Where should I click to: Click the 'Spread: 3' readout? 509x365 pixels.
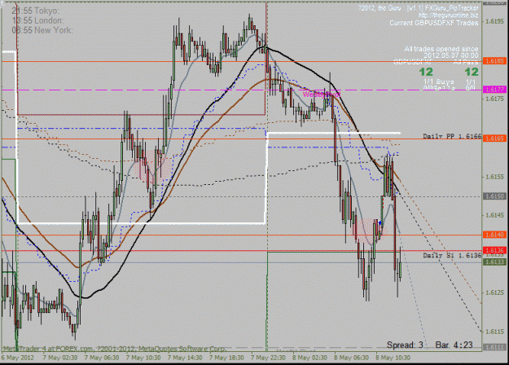coord(405,345)
